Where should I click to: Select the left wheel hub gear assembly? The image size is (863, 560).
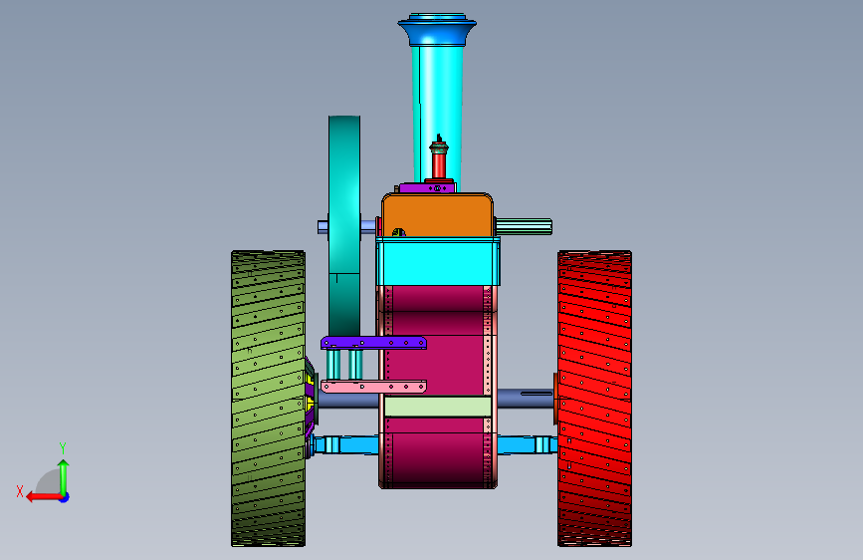pyautogui.click(x=311, y=398)
